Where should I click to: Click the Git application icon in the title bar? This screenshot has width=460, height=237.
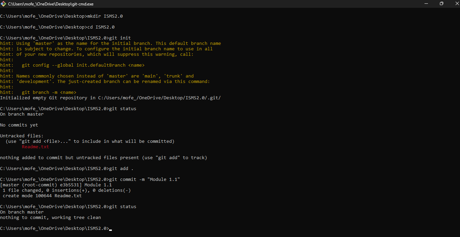click(3, 4)
